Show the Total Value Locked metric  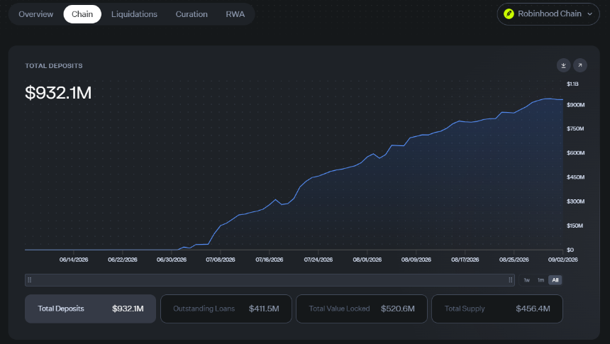[x=362, y=309]
